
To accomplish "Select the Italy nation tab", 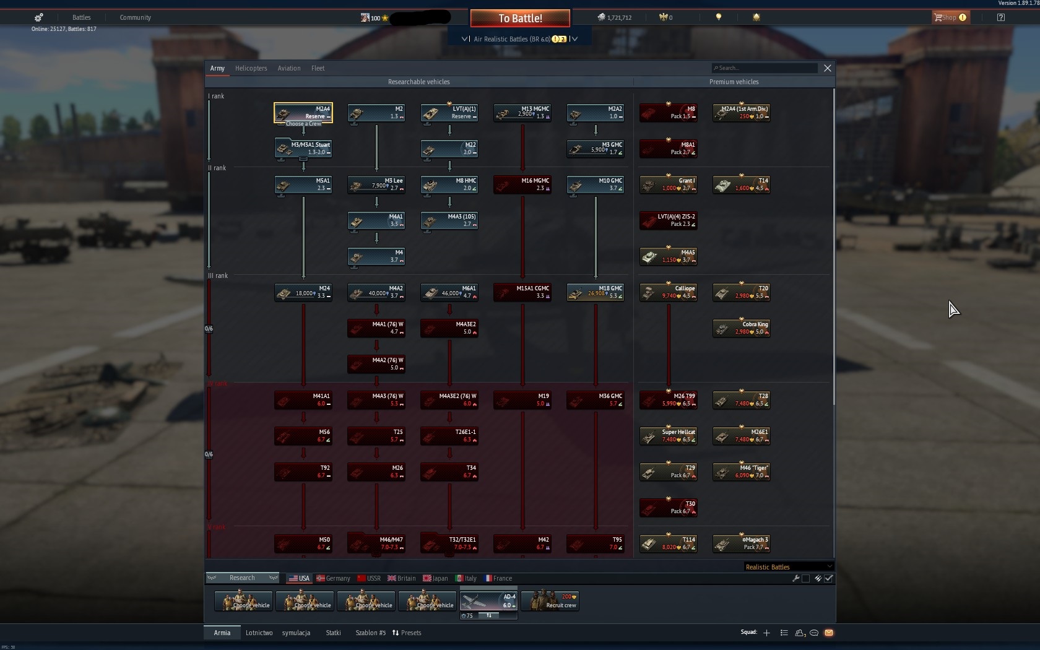I will (466, 578).
